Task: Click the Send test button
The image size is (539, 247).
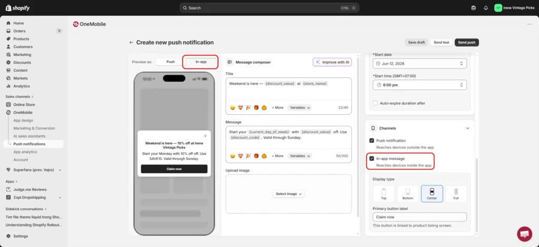Action: (x=442, y=42)
